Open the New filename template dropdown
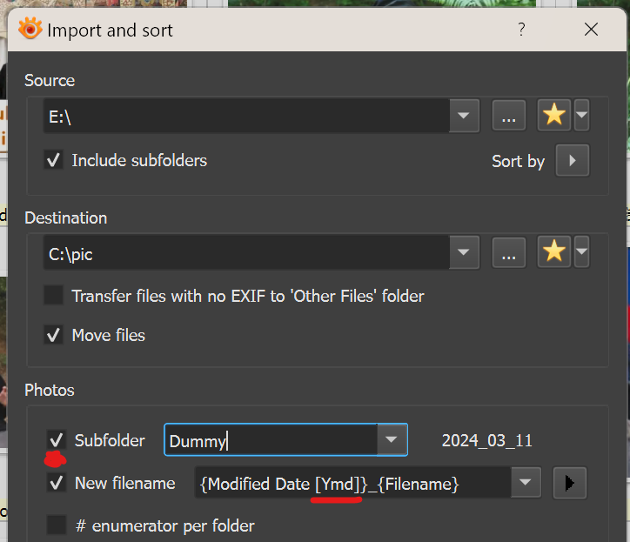 pos(524,484)
